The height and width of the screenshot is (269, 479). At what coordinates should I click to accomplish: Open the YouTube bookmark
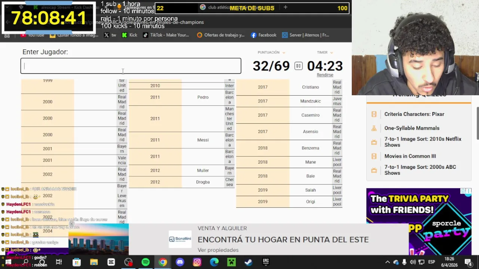(32, 35)
